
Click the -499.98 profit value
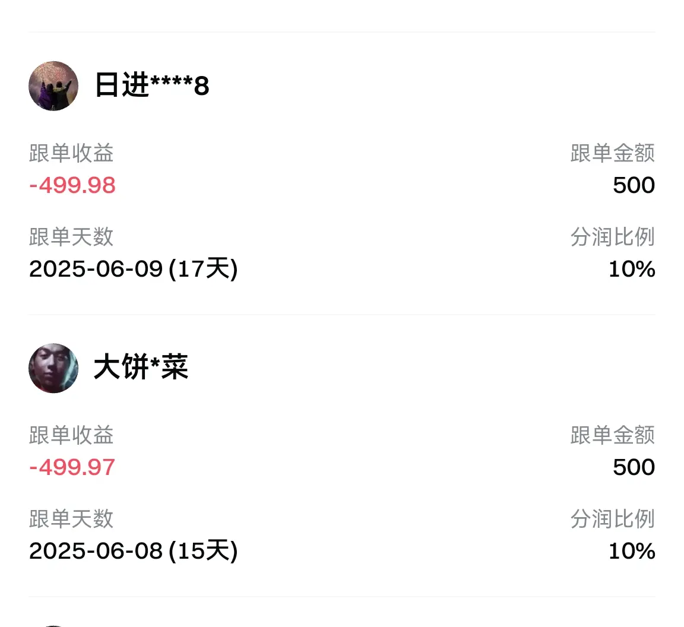72,185
